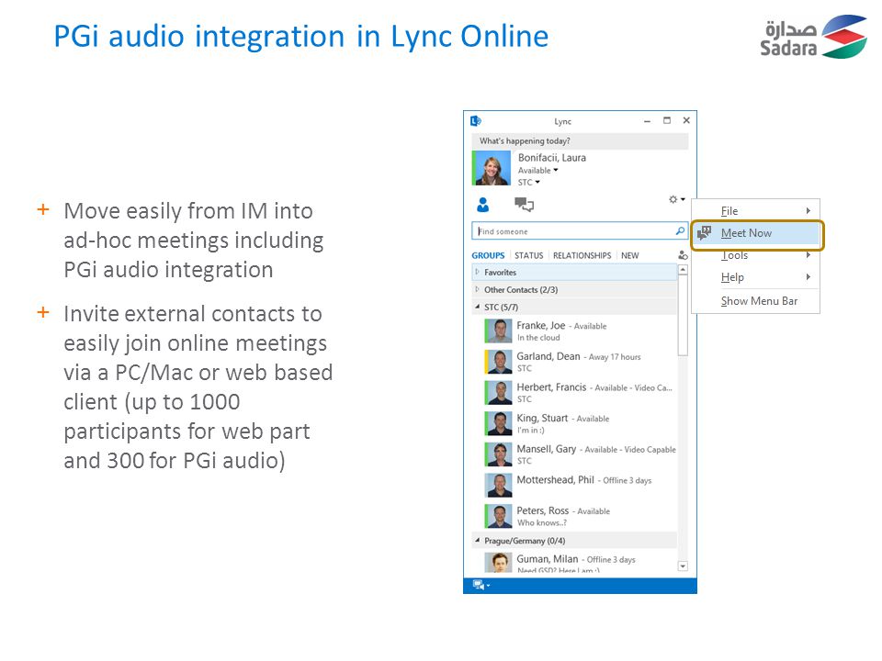Select contact Franke, Joe
This screenshot has width=882, height=661.
coord(574,331)
